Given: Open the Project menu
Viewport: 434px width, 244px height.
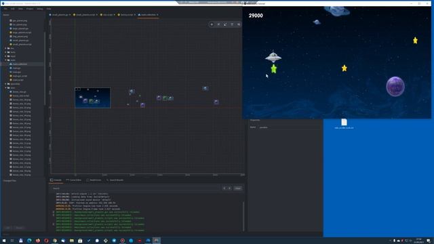Looking at the screenshot, I should click(30, 9).
